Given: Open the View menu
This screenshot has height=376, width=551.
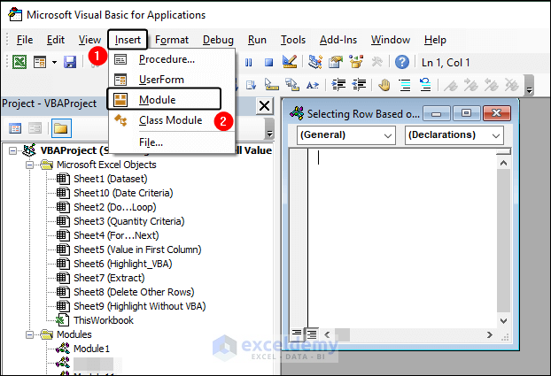Looking at the screenshot, I should click(89, 40).
